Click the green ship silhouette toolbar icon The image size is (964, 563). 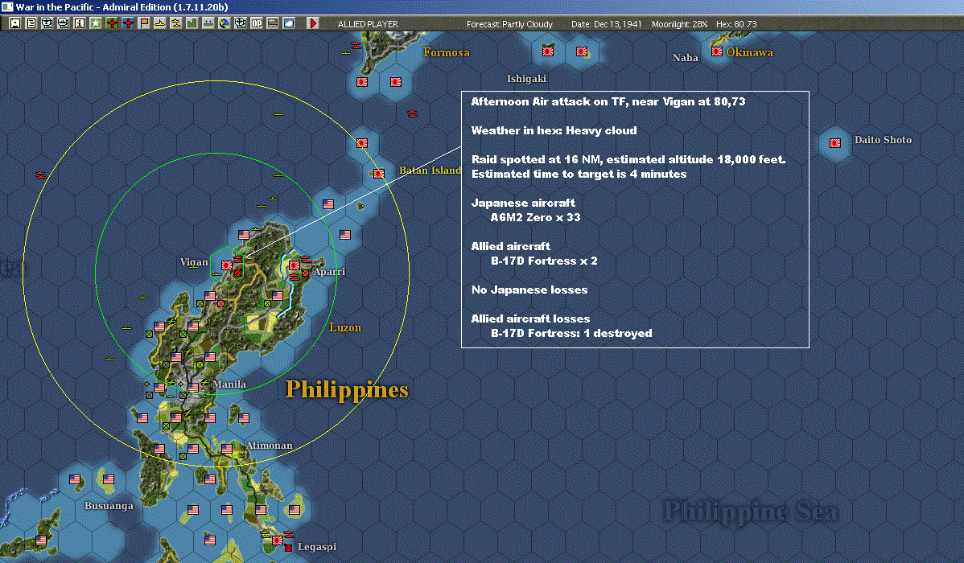(x=208, y=23)
